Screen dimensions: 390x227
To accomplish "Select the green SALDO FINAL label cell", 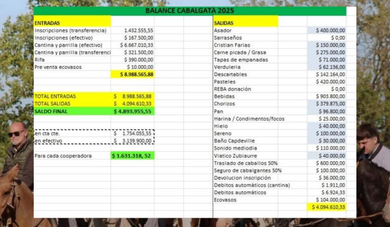I will click(72, 111).
